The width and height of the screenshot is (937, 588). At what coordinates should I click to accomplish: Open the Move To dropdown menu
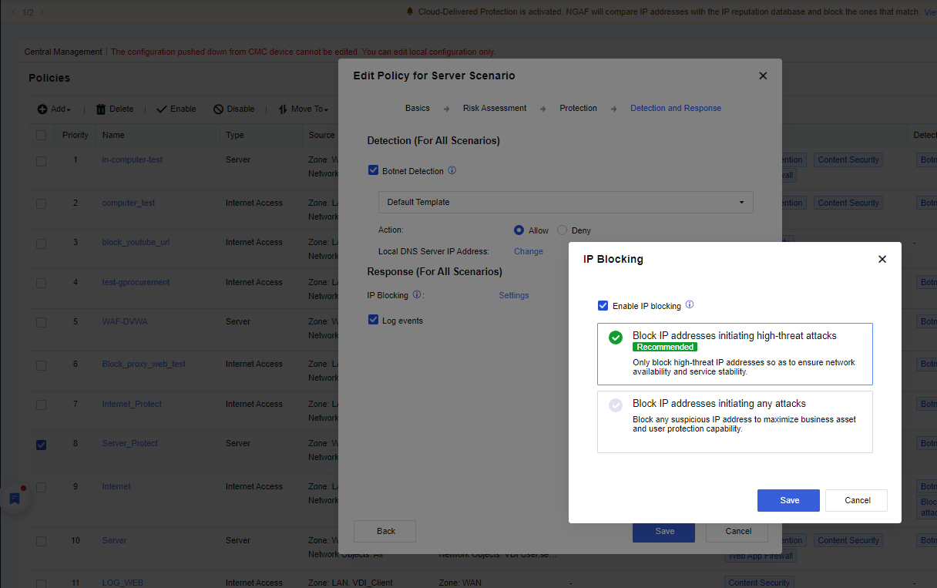pos(304,109)
